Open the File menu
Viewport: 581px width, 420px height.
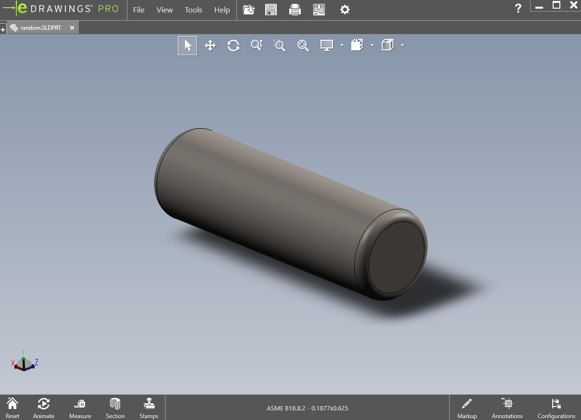(139, 10)
